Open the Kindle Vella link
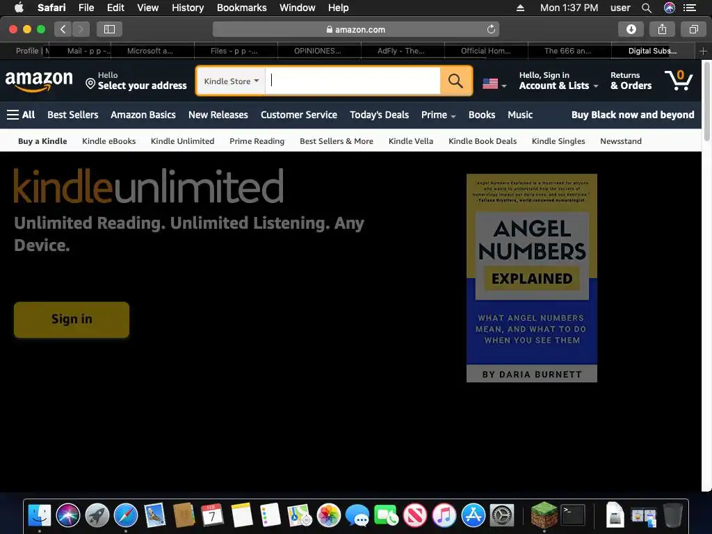 coord(411,141)
